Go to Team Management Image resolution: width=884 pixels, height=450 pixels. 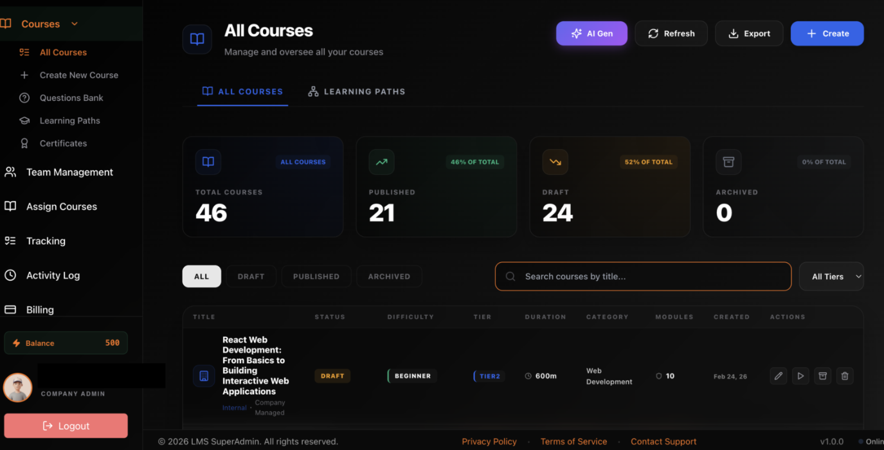coord(69,172)
